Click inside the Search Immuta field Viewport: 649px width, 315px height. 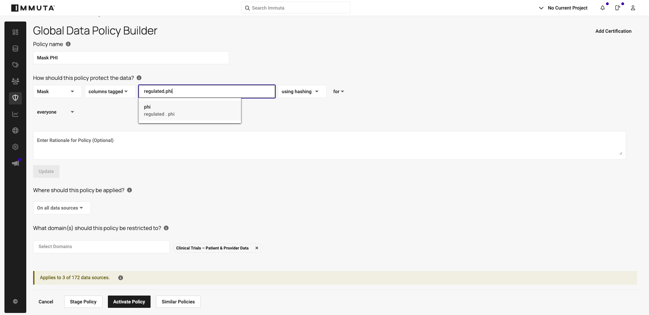click(x=295, y=8)
